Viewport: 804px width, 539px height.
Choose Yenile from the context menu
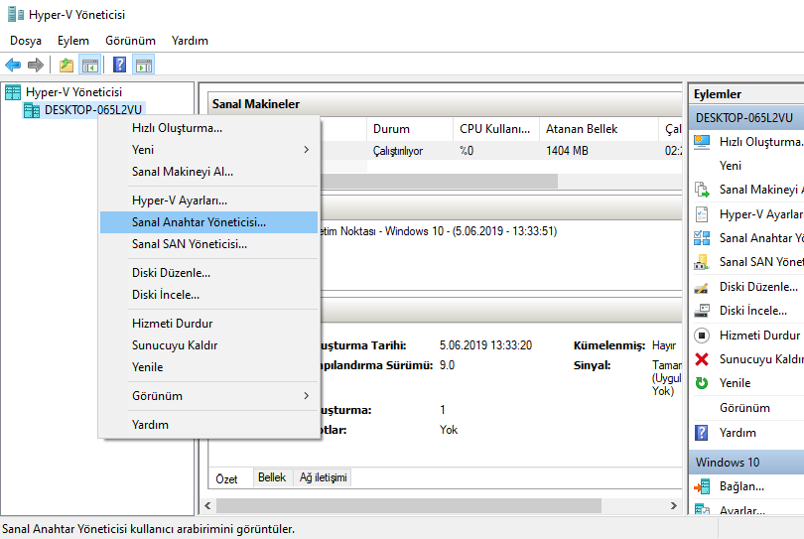tap(208, 367)
